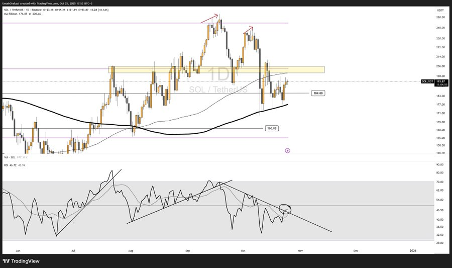Click the purple lightning bolt event icon

(x=287, y=150)
